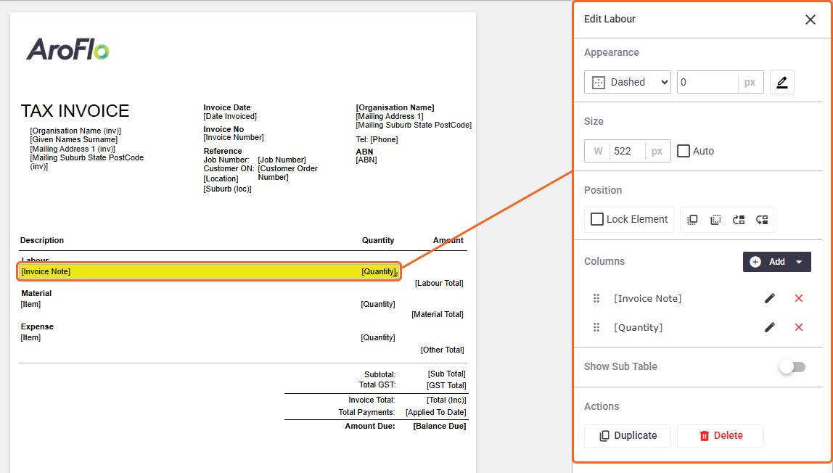Open the Dashed border style dropdown

click(628, 82)
